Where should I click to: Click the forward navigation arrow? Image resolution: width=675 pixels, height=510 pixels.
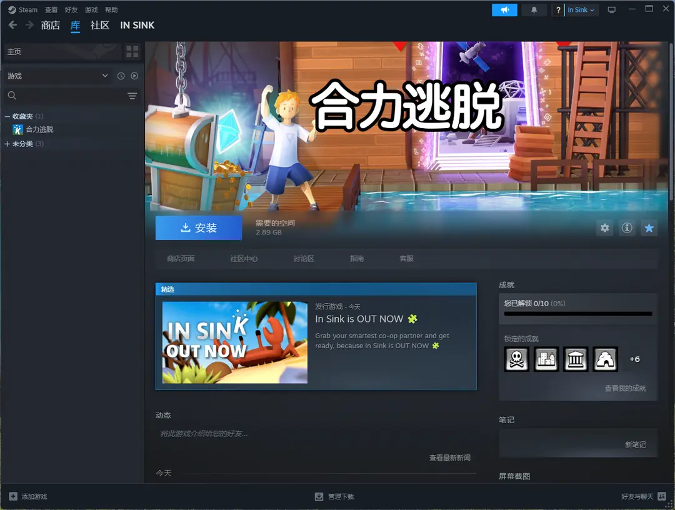29,26
